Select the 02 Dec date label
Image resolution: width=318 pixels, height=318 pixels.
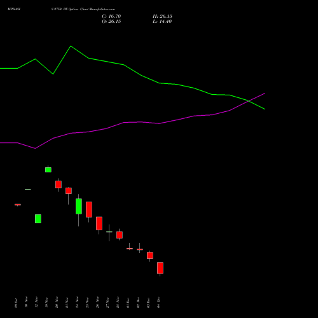(x=138, y=302)
